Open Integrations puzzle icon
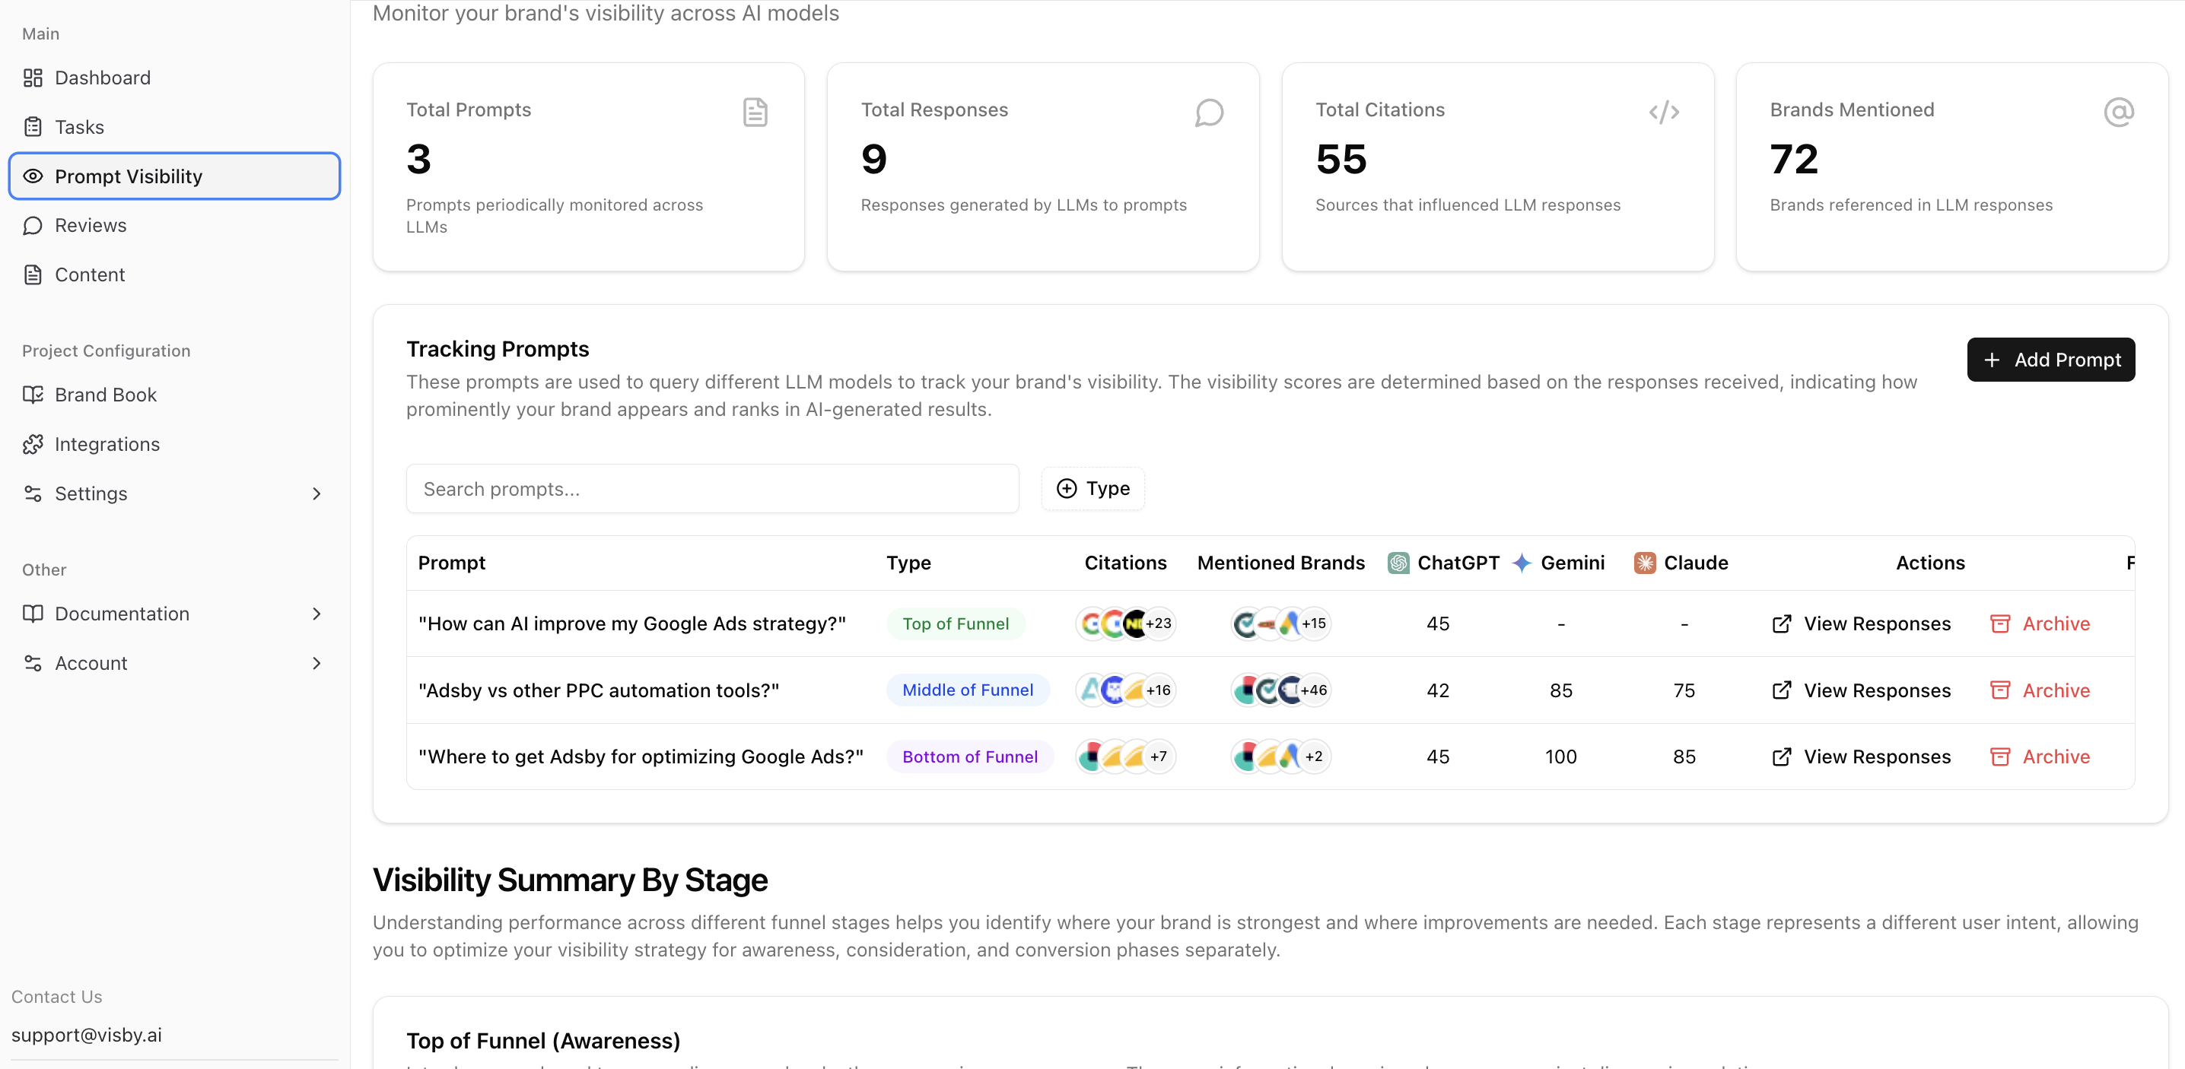Screen dimensions: 2185x1069 tap(32, 444)
